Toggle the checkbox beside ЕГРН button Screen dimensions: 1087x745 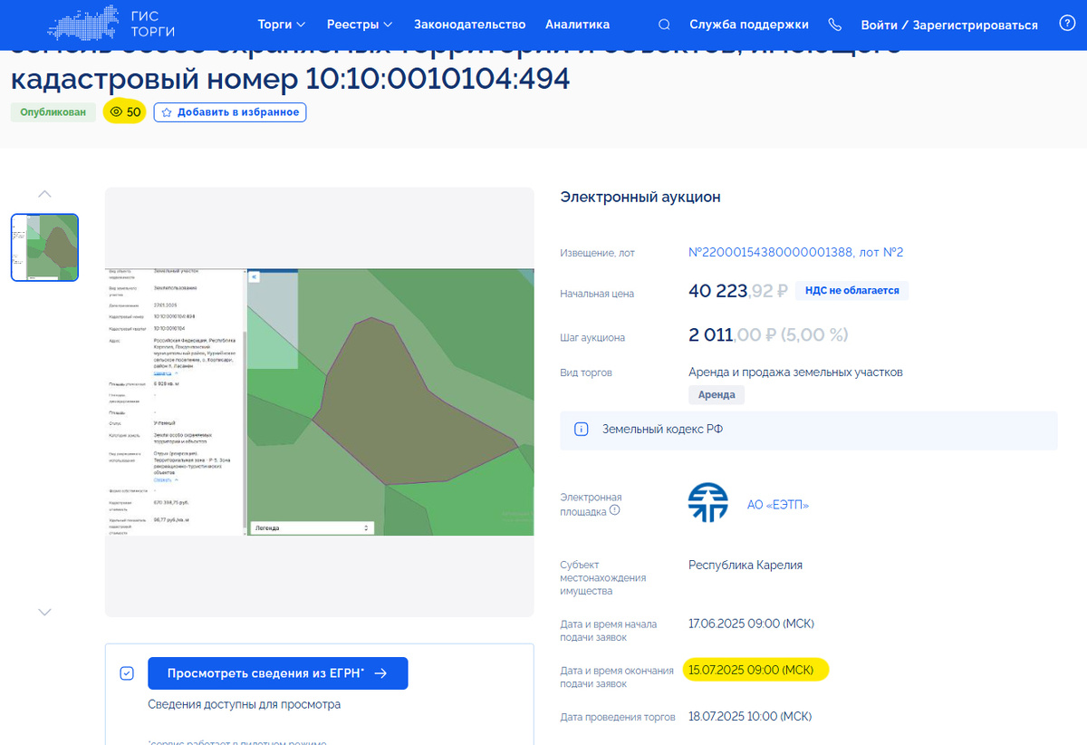pos(127,673)
